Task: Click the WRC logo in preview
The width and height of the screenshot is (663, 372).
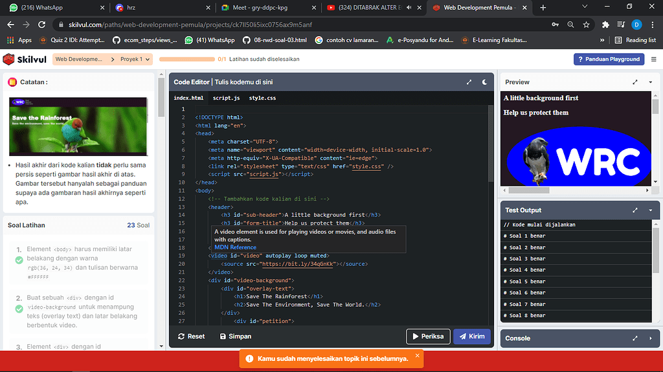Action: (579, 157)
